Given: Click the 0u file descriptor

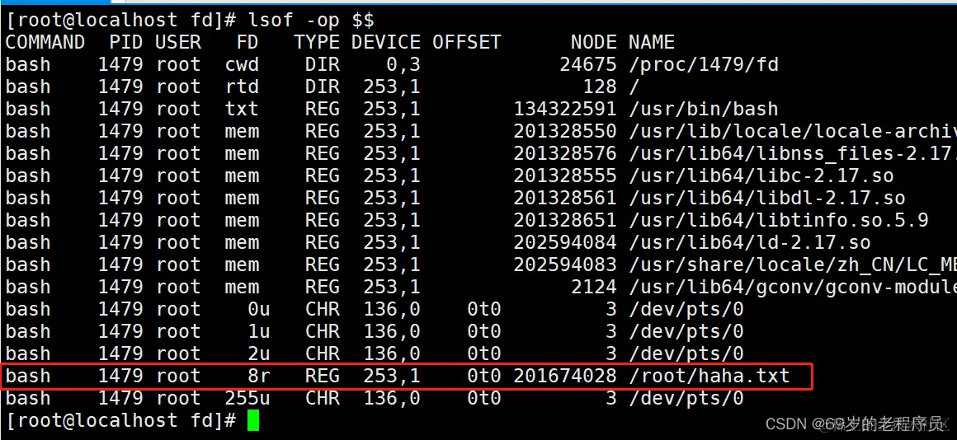Looking at the screenshot, I should coord(259,309).
